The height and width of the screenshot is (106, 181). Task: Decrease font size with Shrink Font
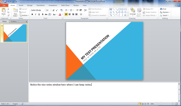pos(57,10)
